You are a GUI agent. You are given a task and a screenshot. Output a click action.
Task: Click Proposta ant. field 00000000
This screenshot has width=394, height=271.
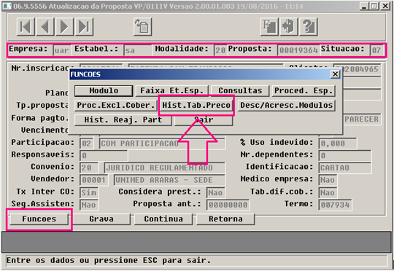228,205
